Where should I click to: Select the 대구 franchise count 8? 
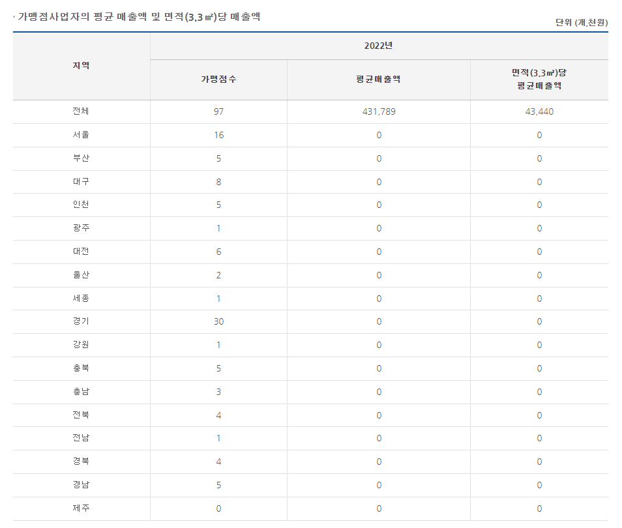[218, 182]
